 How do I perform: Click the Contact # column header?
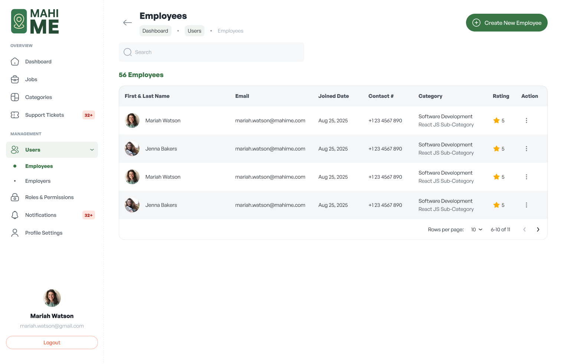381,96
